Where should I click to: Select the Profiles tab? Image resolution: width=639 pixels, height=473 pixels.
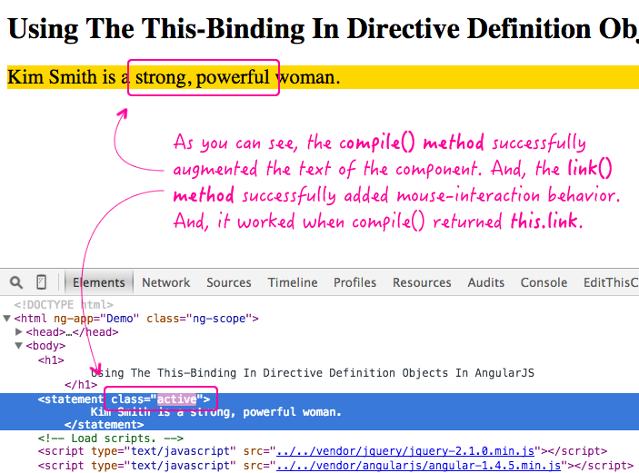click(x=354, y=282)
